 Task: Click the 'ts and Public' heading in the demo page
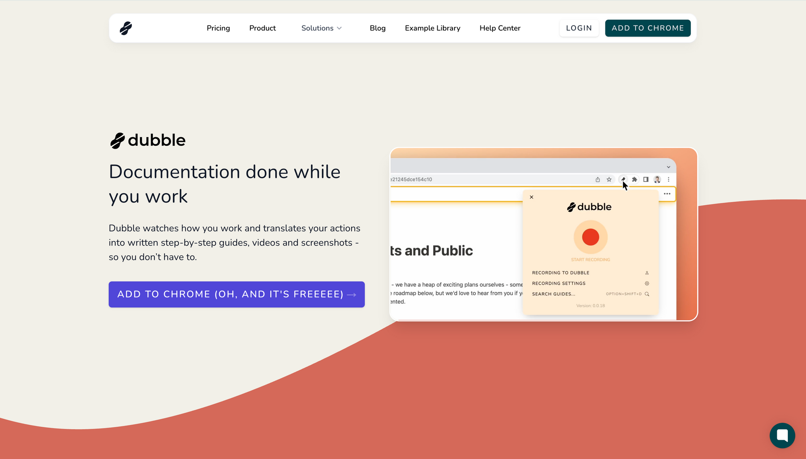pos(431,251)
